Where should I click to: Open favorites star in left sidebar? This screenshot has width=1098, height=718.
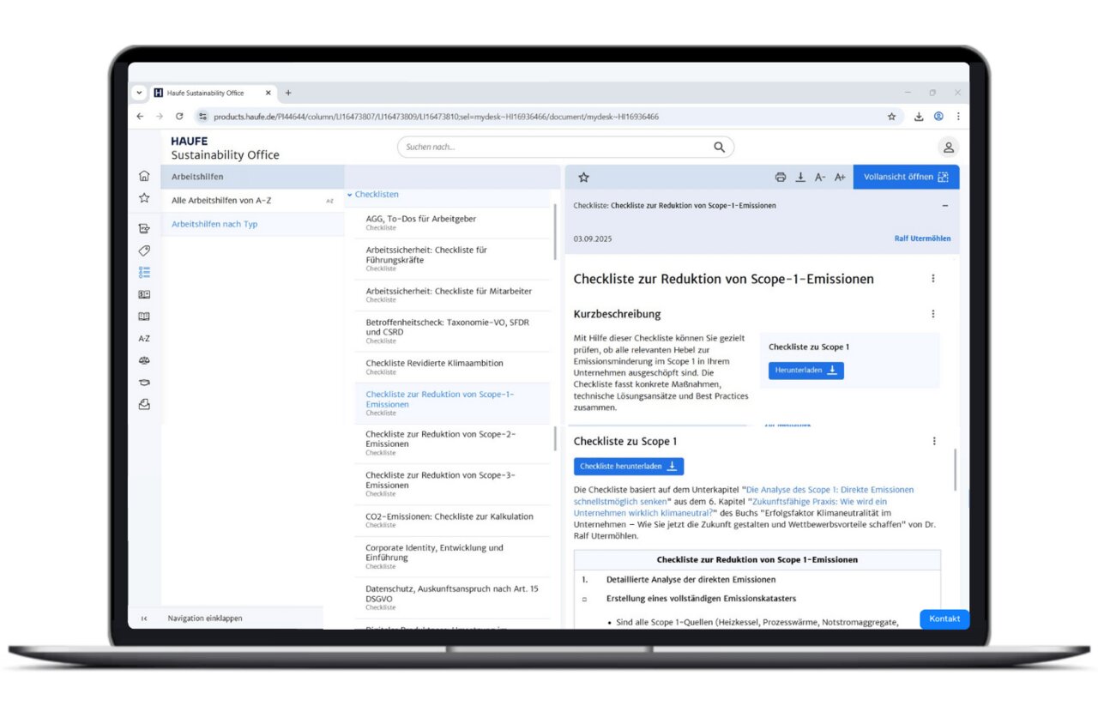pos(144,198)
